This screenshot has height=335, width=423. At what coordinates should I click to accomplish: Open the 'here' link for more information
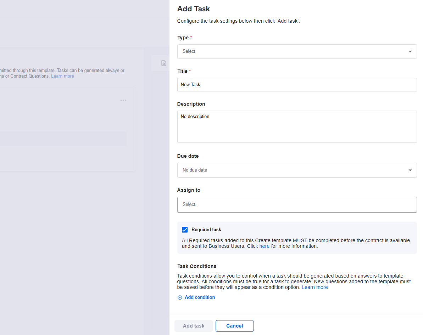(x=265, y=246)
